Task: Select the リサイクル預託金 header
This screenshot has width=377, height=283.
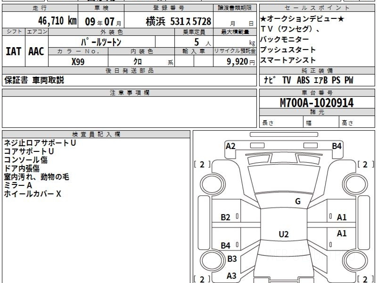Action: tap(235, 51)
